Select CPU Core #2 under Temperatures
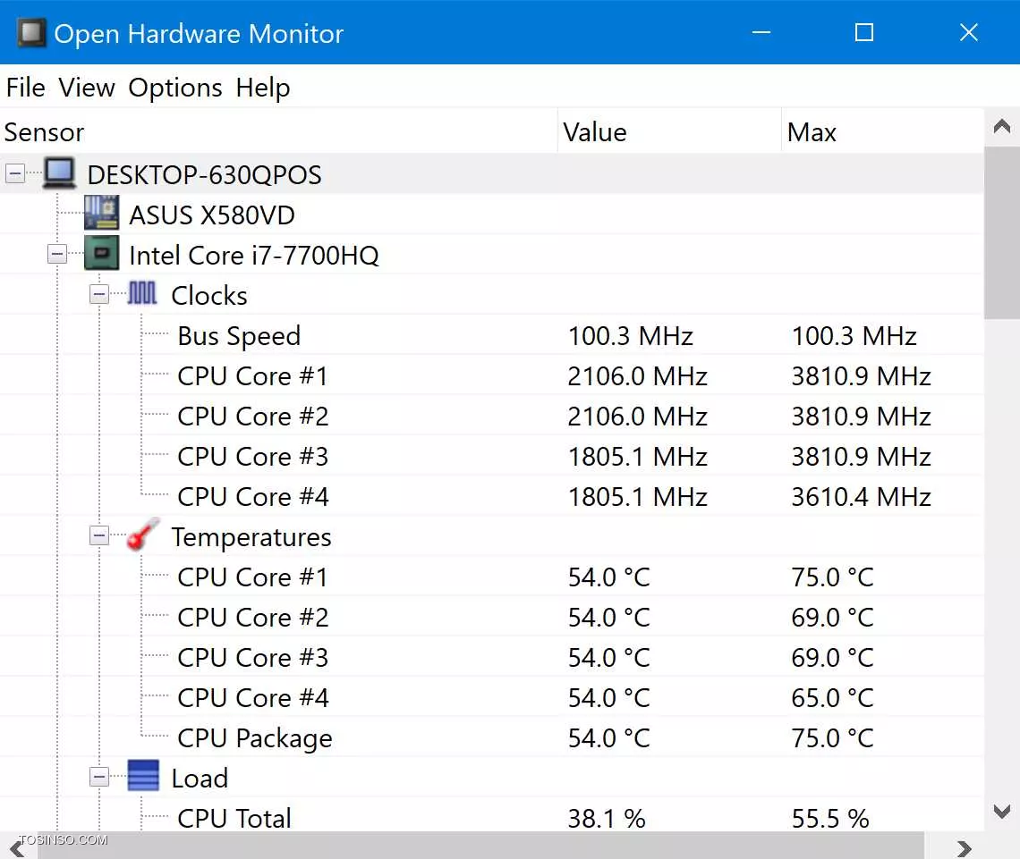1020x859 pixels. coord(492,618)
